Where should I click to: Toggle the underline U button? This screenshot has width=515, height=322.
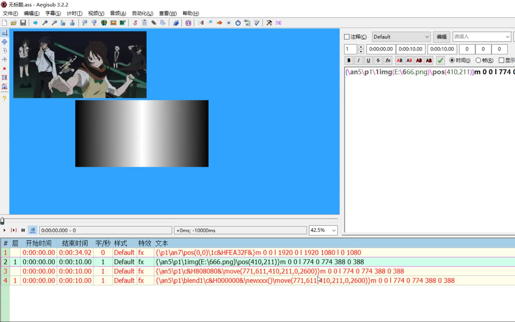[x=368, y=60]
